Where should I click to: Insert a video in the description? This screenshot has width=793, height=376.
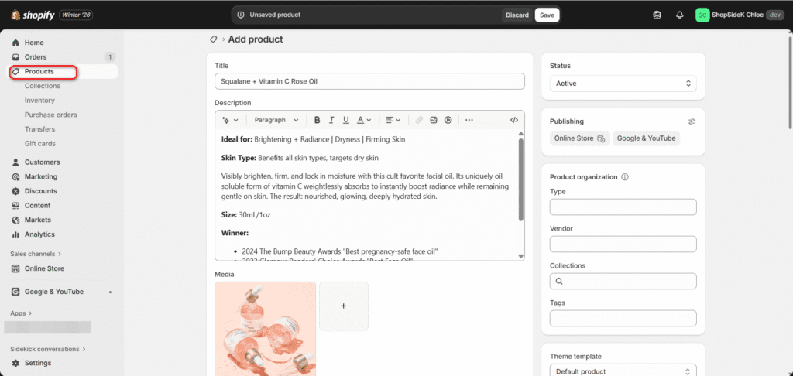(448, 120)
